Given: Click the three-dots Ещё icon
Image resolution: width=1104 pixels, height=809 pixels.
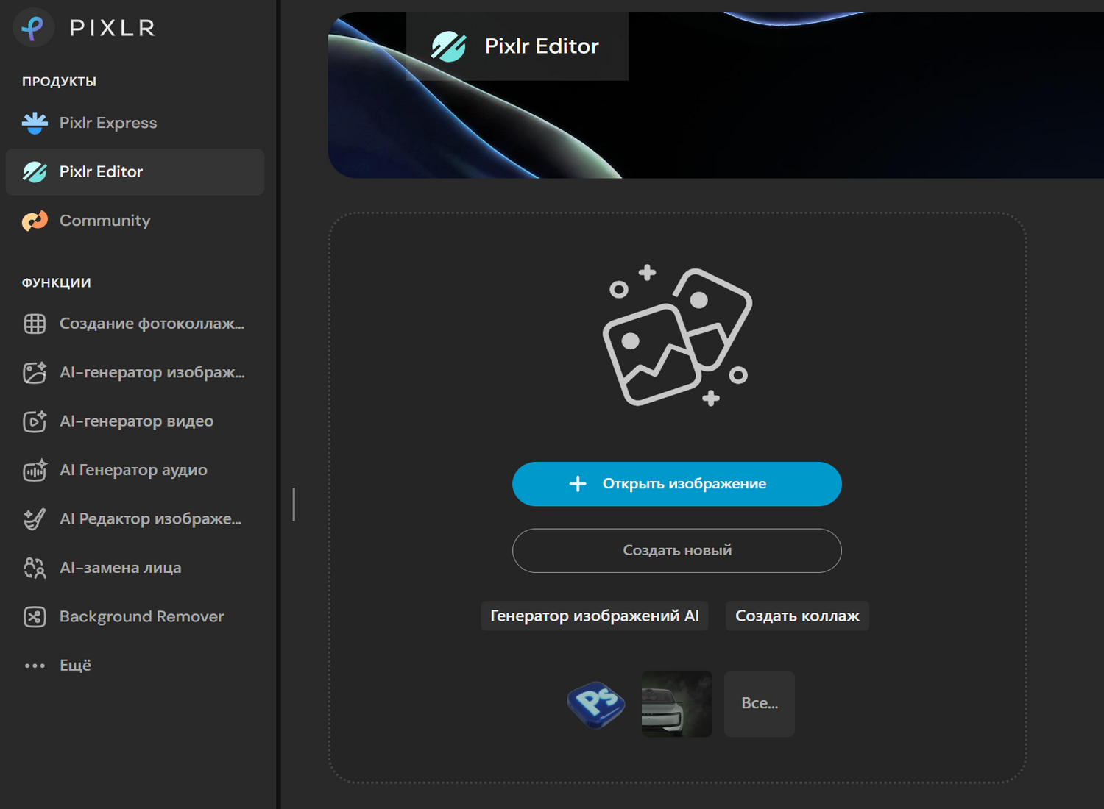Looking at the screenshot, I should point(35,666).
